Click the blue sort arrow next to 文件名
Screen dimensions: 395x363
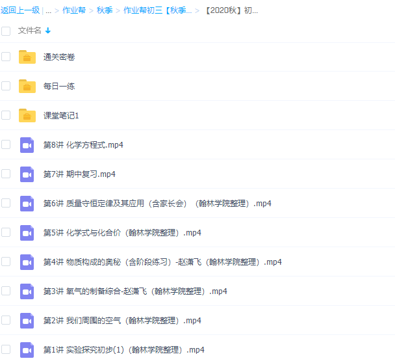click(x=48, y=31)
